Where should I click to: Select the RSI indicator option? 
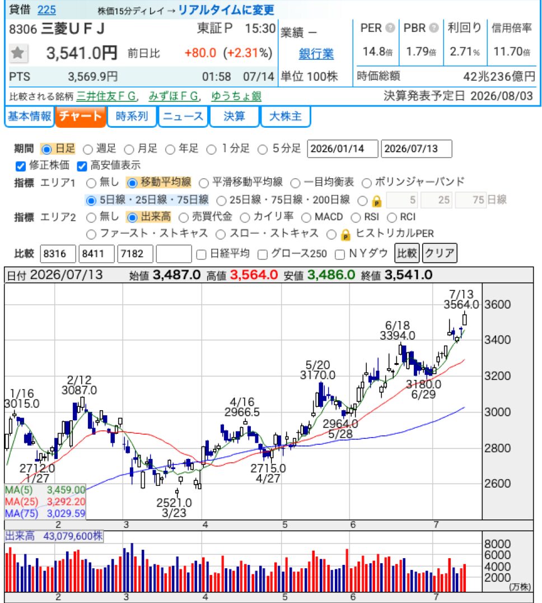click(x=356, y=217)
